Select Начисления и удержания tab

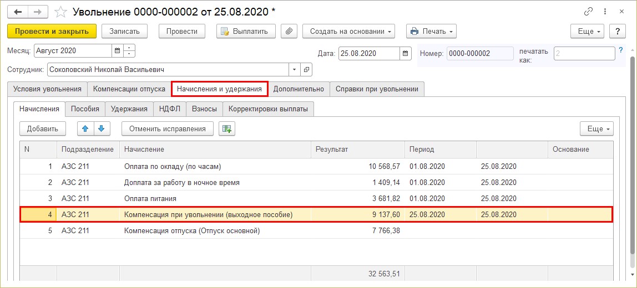click(x=219, y=89)
